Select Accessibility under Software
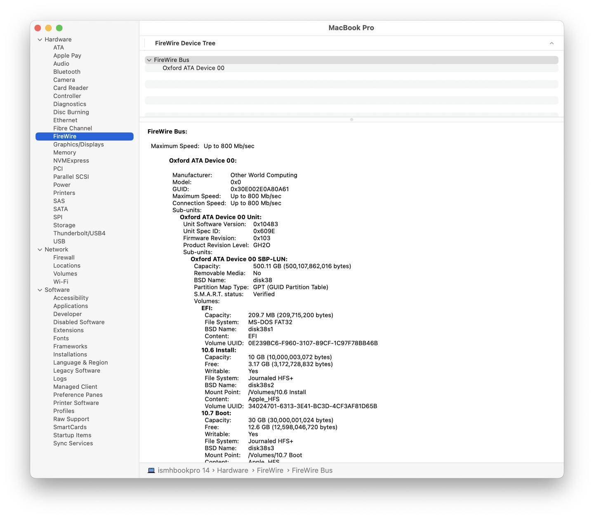This screenshot has width=594, height=518. [71, 298]
